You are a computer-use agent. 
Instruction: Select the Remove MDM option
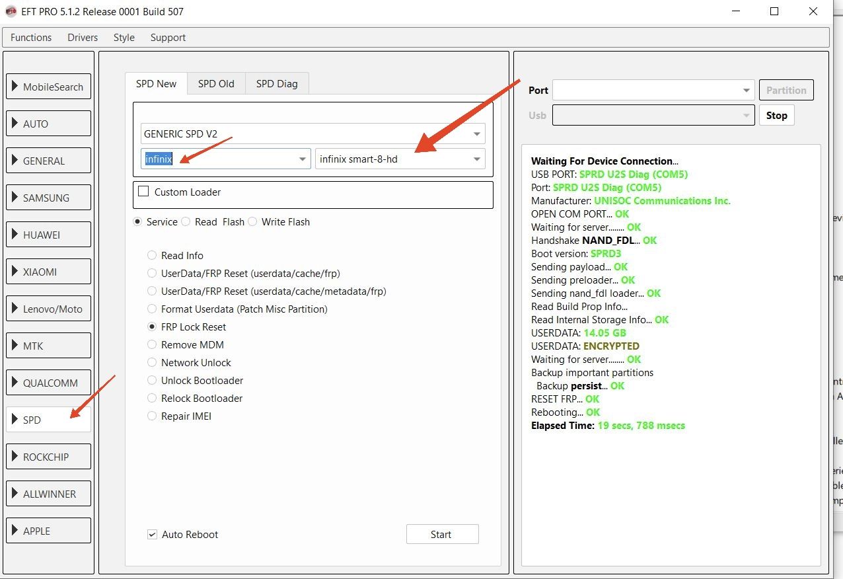(x=152, y=344)
